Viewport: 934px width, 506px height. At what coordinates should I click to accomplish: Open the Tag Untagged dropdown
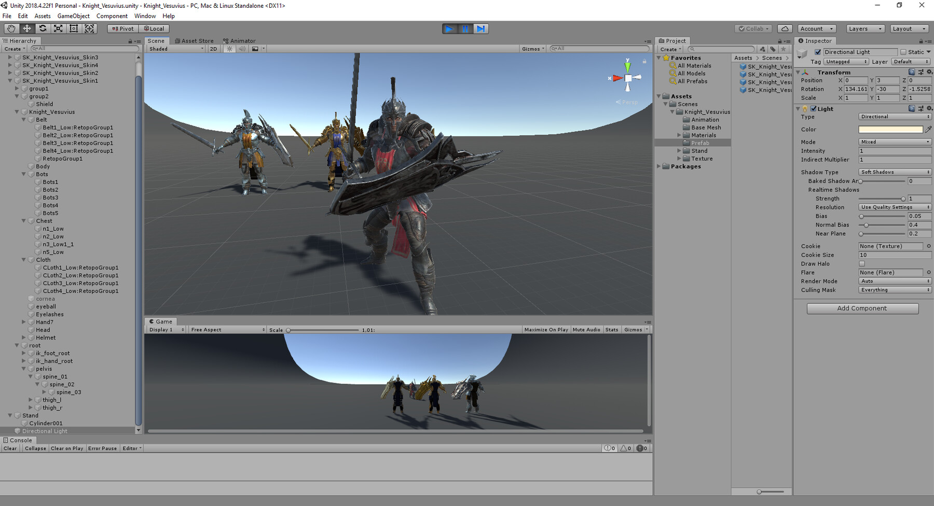[x=846, y=61]
